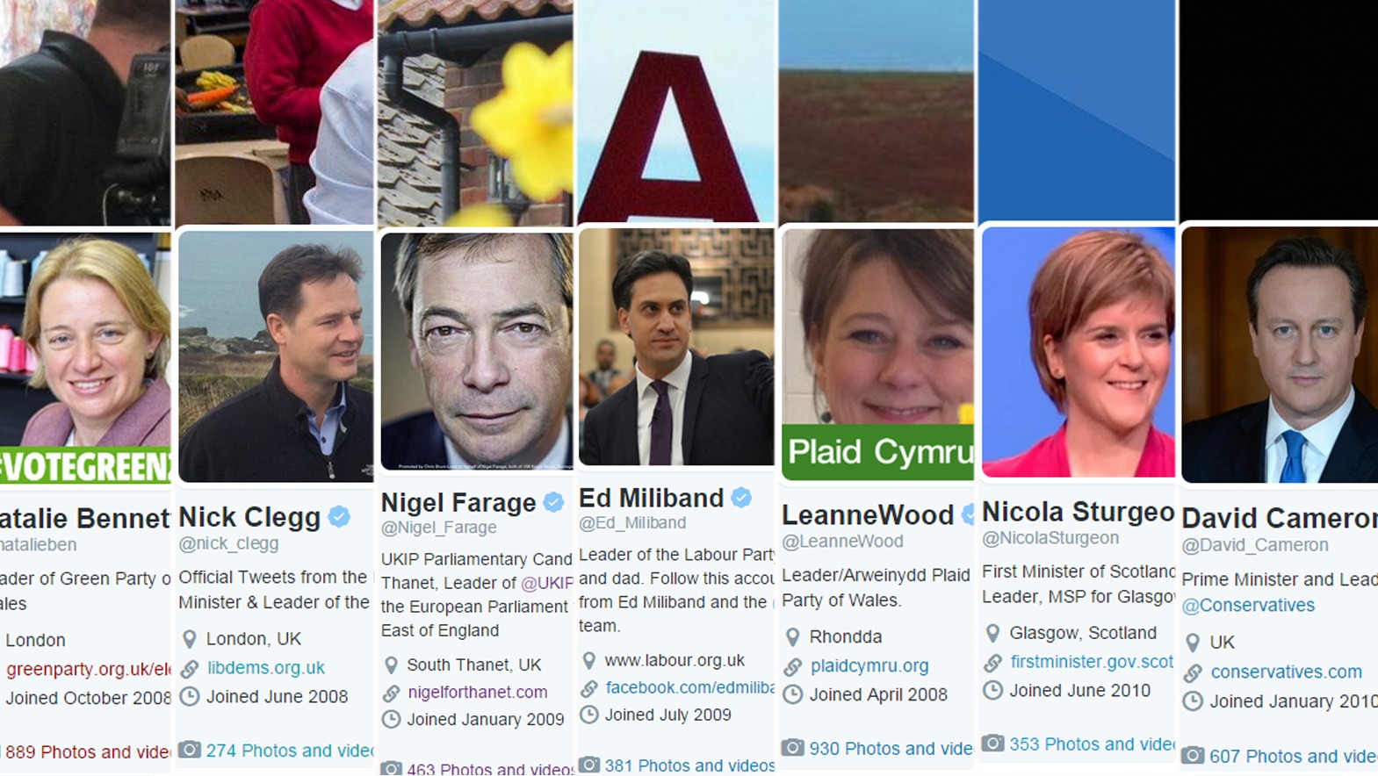1378x776 pixels.
Task: Click the LeanneWood profile name
Action: 868,515
